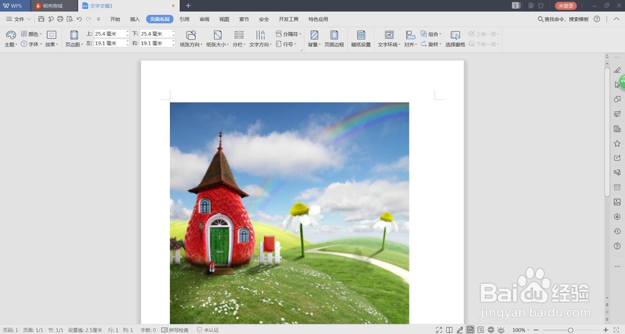This screenshot has width=625, height=334.
Task: Click the 查找命令、搜索模板 search box
Action: pyautogui.click(x=563, y=19)
